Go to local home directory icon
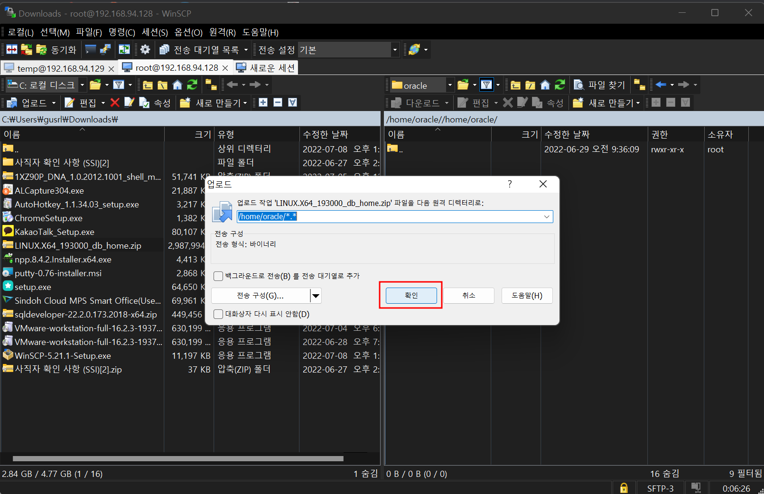764x494 pixels. (x=177, y=85)
